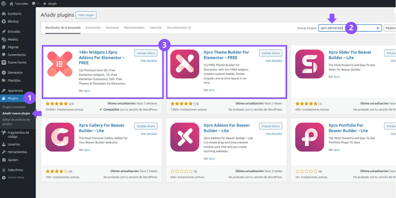Click the Apariencia brush icon

[x=4, y=91]
